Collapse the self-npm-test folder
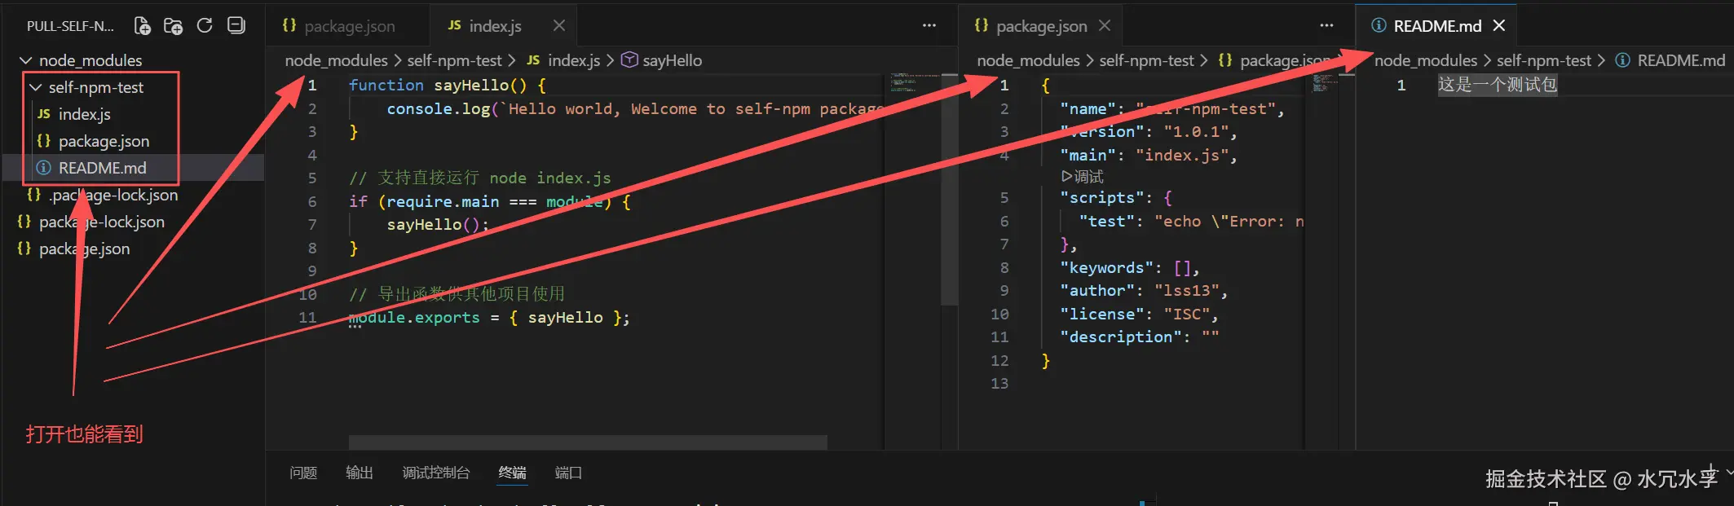 (x=86, y=87)
